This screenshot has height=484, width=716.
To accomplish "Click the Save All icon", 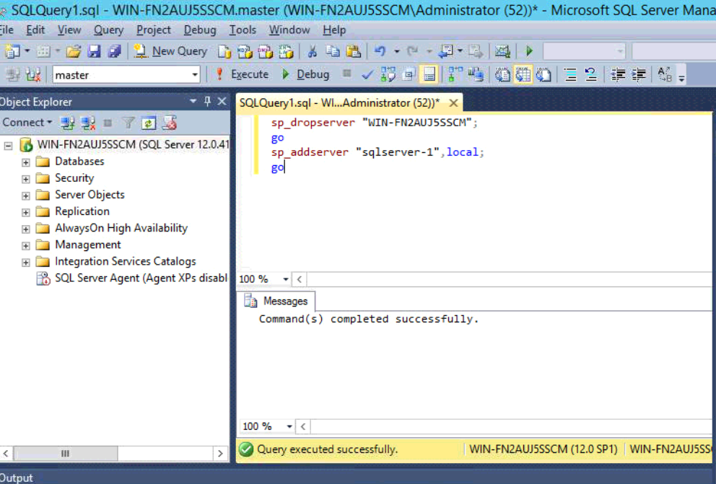I will click(114, 51).
